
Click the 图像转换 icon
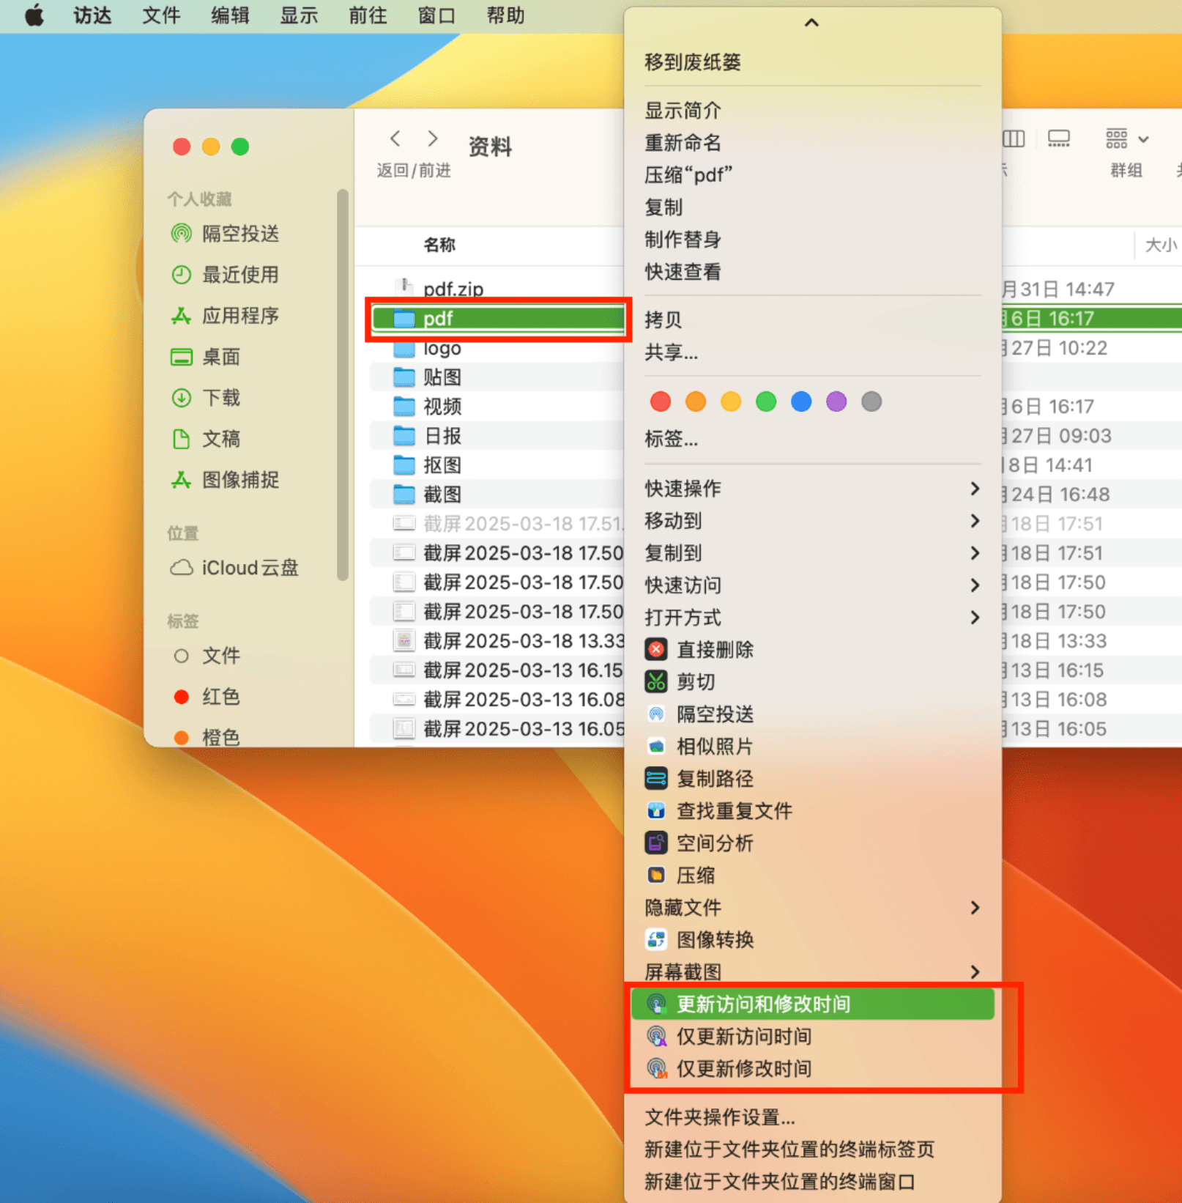[x=656, y=940]
